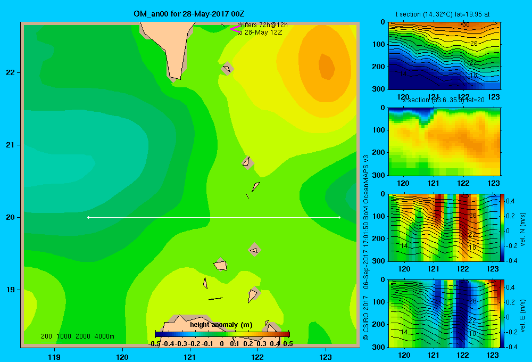Open the northward velocity section plot
This screenshot has height=362, width=532.
point(443,227)
